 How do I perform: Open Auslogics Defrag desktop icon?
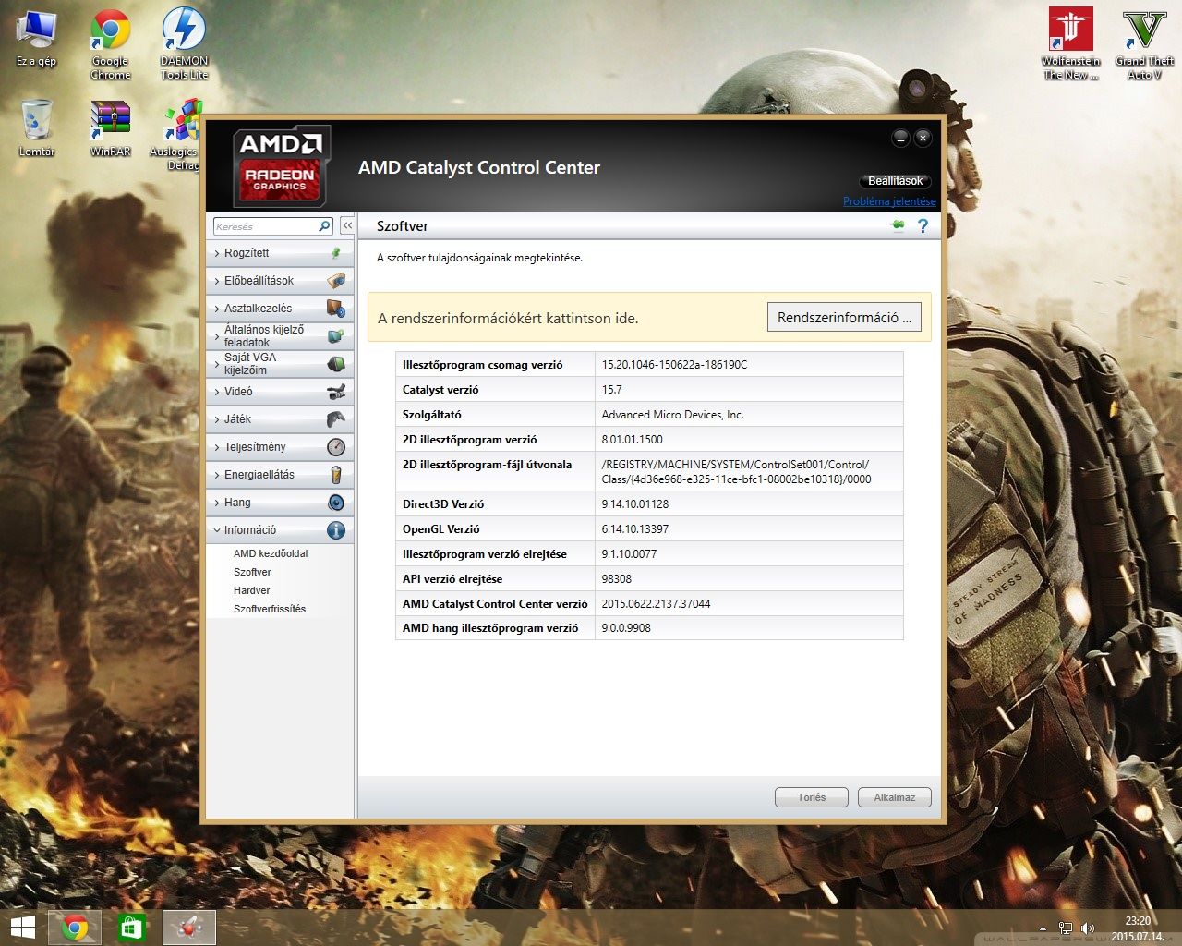[x=175, y=135]
